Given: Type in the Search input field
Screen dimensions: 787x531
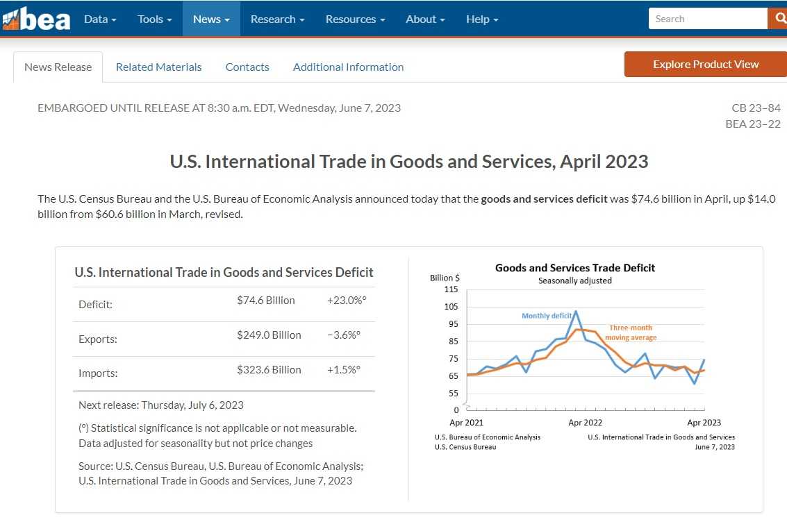Looking at the screenshot, I should point(707,19).
